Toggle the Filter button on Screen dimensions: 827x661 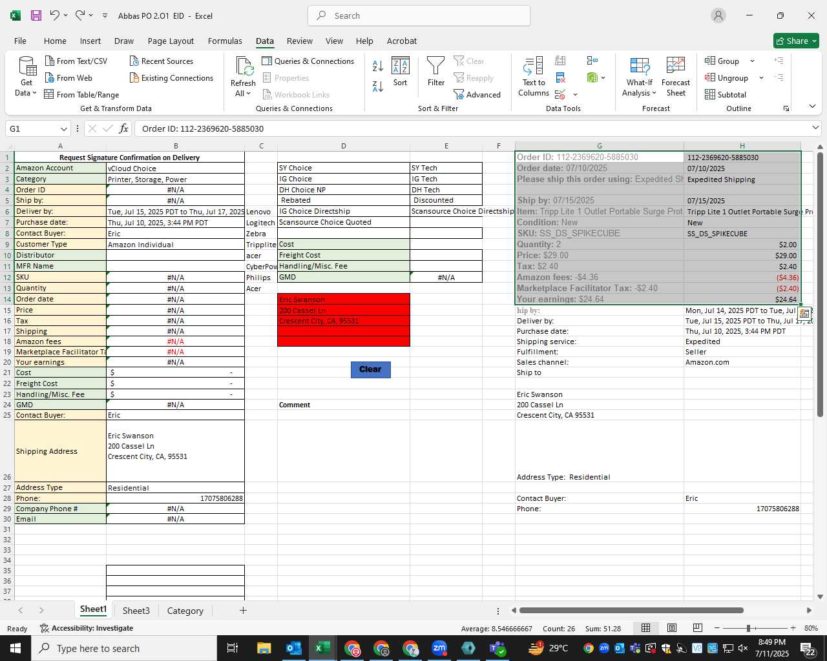click(x=436, y=72)
